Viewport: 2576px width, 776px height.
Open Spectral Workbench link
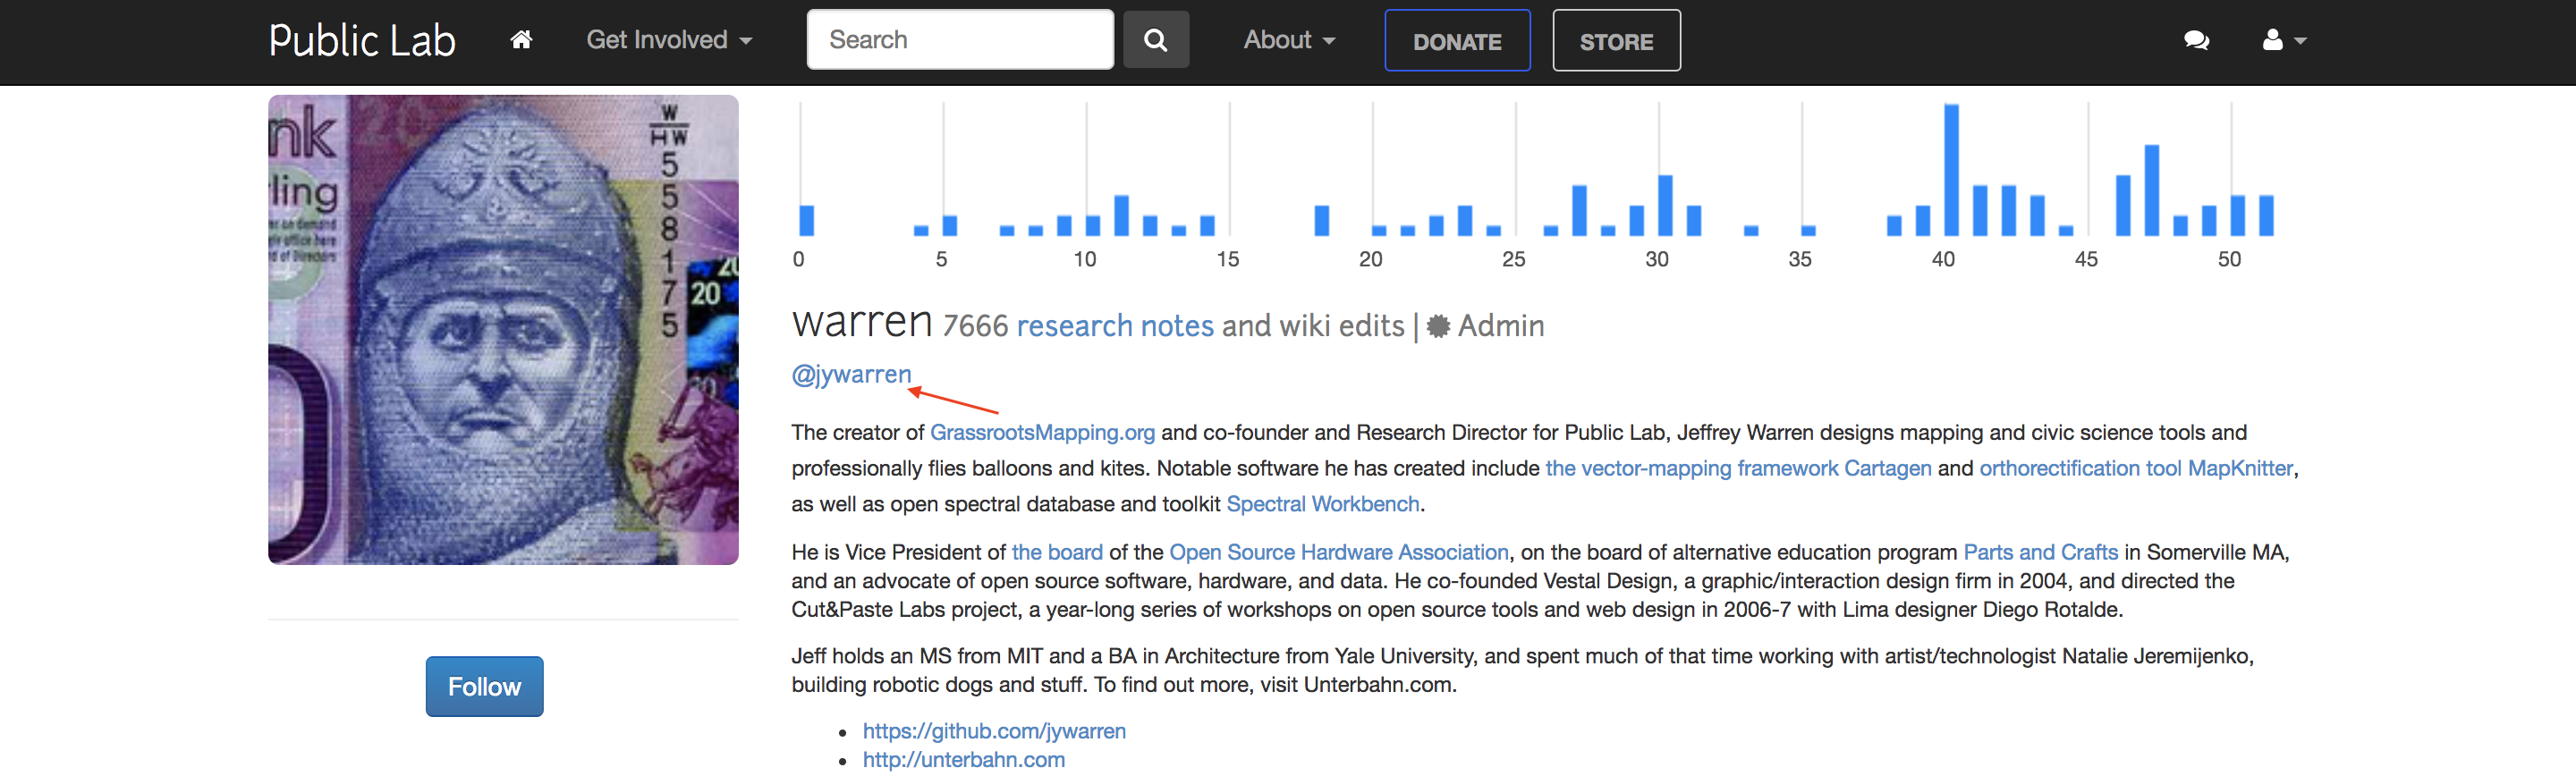coord(1323,504)
